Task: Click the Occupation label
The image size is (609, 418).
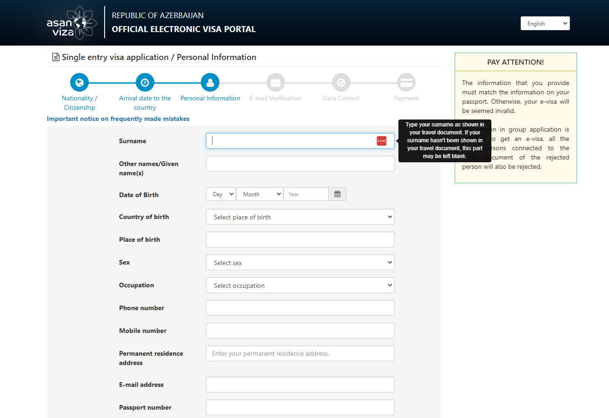Action: click(x=136, y=285)
